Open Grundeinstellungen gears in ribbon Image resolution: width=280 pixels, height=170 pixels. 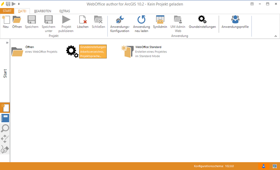202,19
